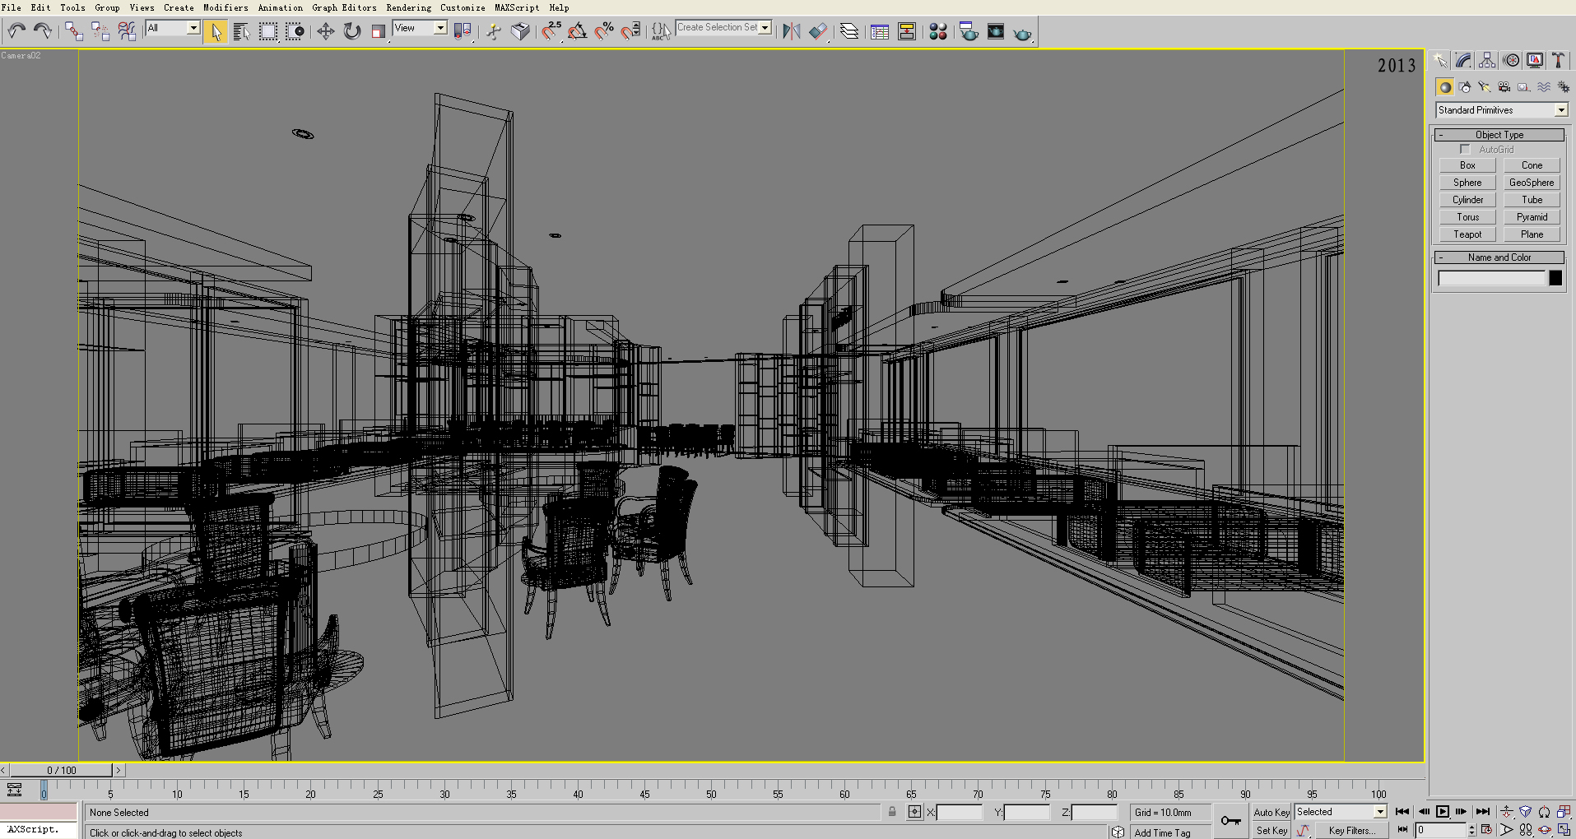This screenshot has height=839, width=1576.
Task: Open the Material Editor spheres icon
Action: [937, 31]
